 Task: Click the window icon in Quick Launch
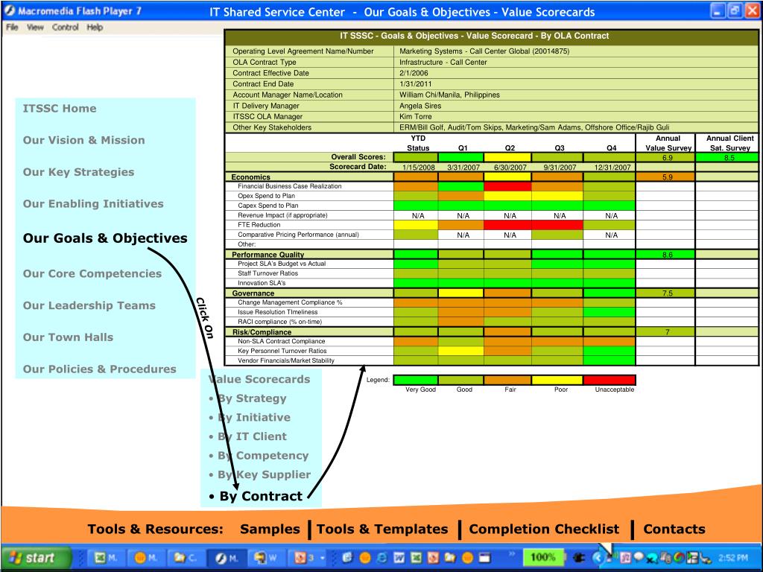(x=484, y=558)
